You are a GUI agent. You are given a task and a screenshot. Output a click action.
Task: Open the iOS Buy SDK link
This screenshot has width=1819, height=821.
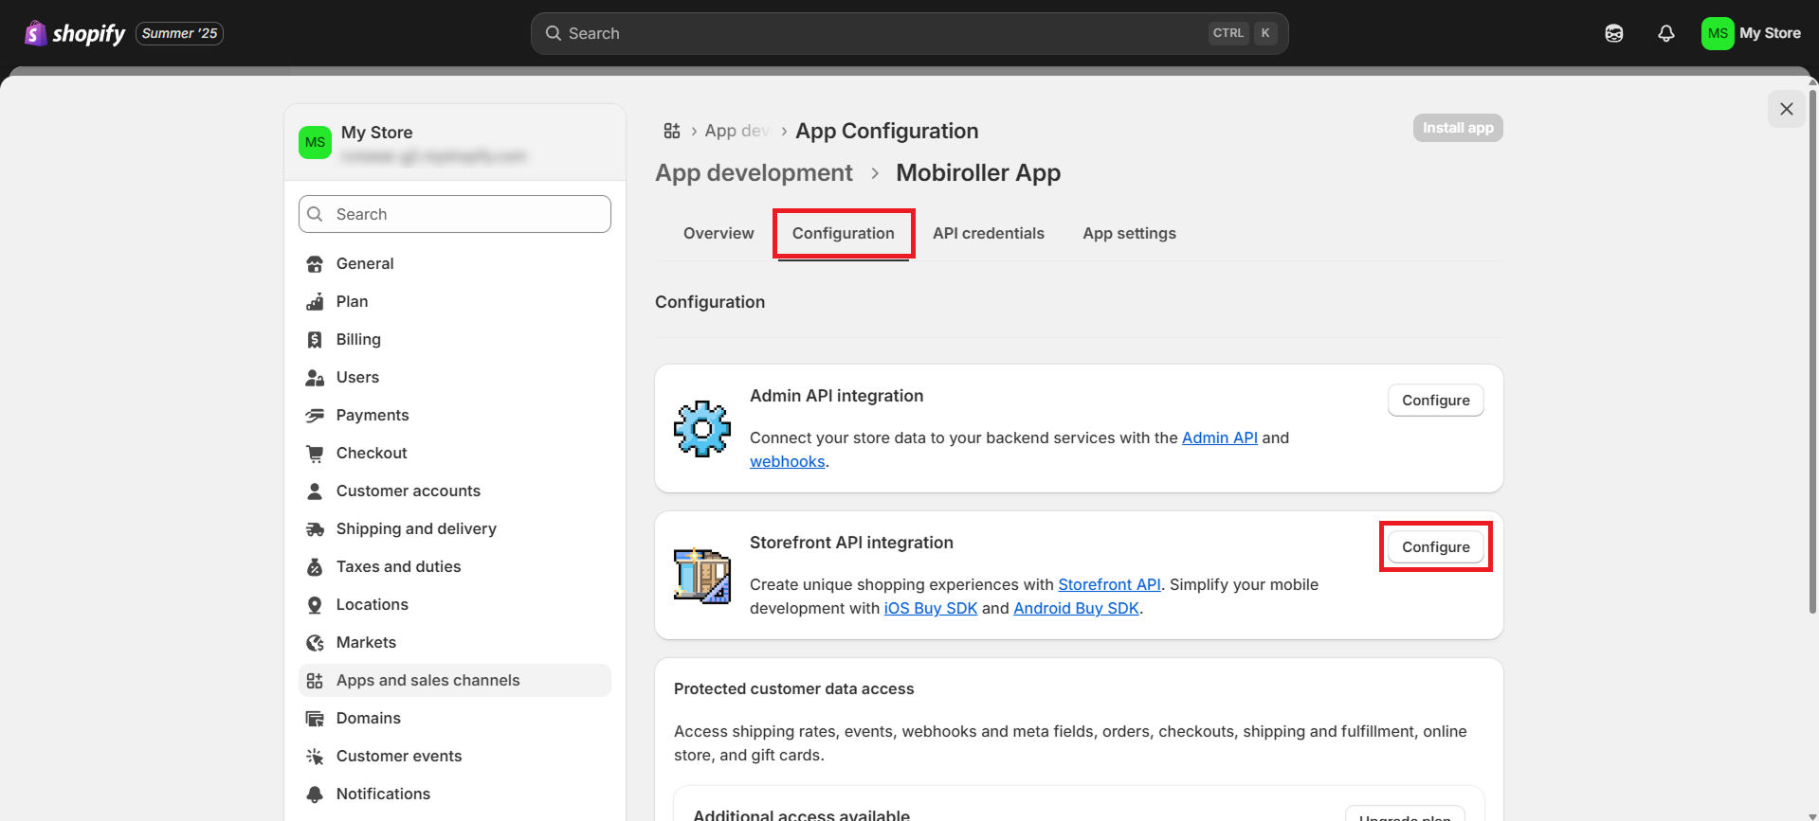pos(930,608)
